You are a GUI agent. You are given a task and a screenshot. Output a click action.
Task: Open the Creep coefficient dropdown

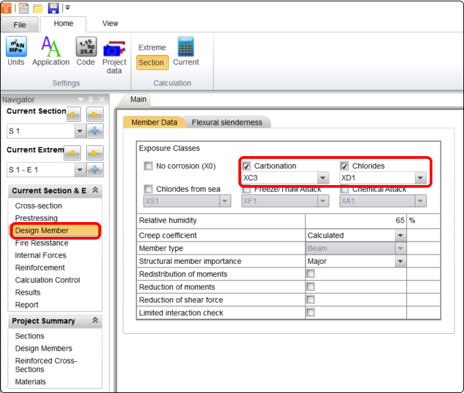click(401, 236)
